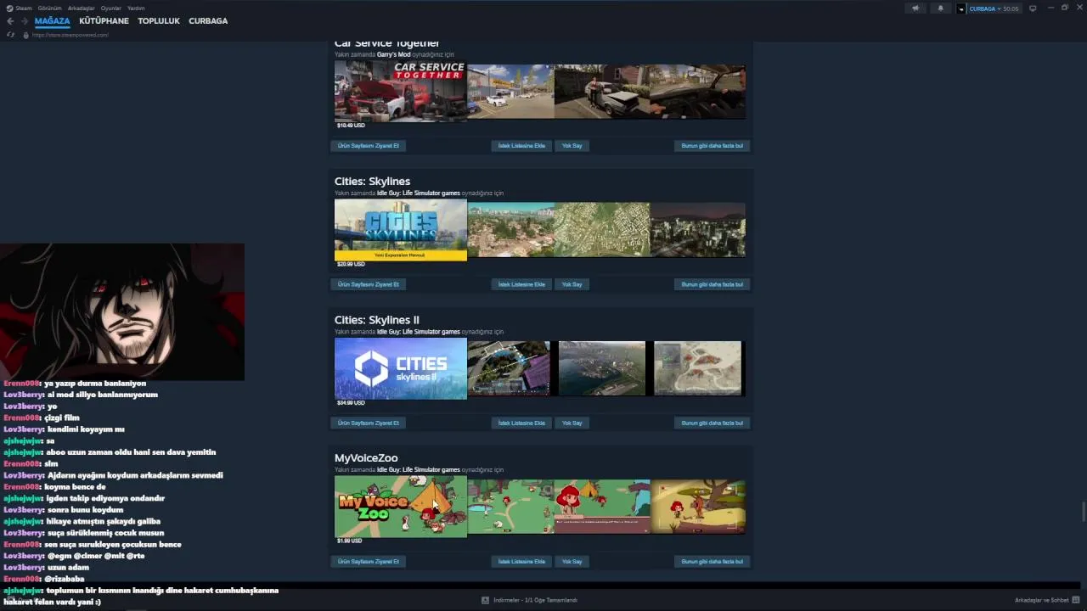Screen dimensions: 1087x611
Task: View the Cities: Skylines II terrain map screenshot
Action: coord(698,368)
